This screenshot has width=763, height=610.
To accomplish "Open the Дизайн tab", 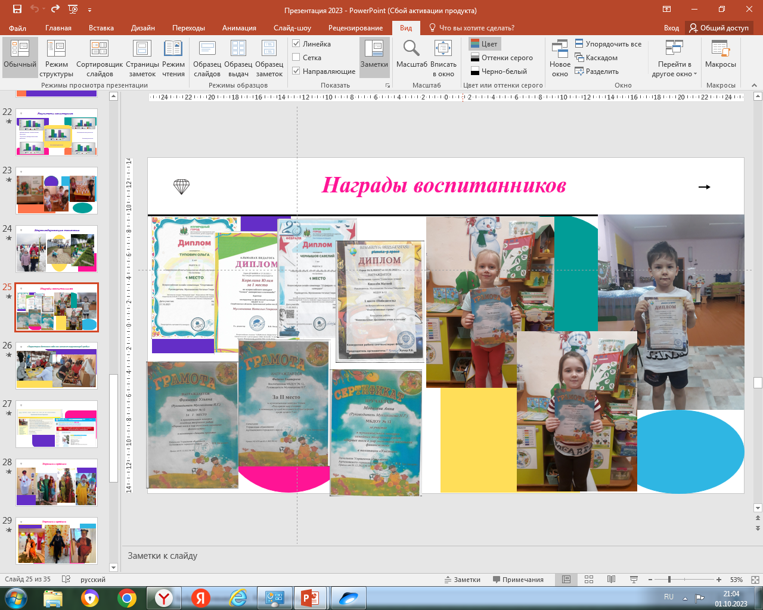I will click(143, 28).
